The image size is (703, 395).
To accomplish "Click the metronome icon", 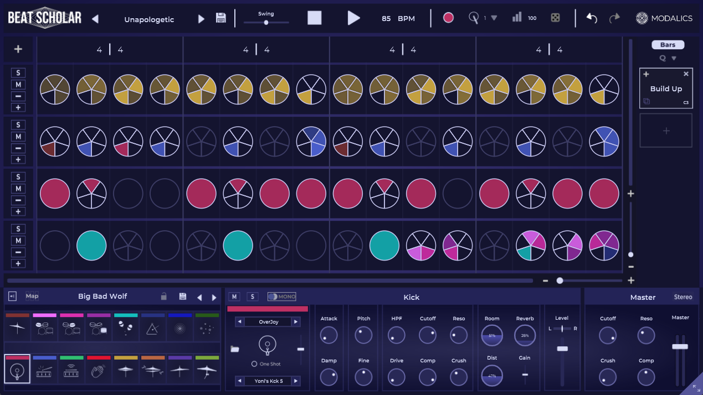I will (x=474, y=18).
